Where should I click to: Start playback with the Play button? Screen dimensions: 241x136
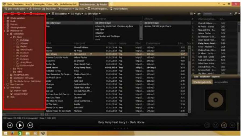20,125
